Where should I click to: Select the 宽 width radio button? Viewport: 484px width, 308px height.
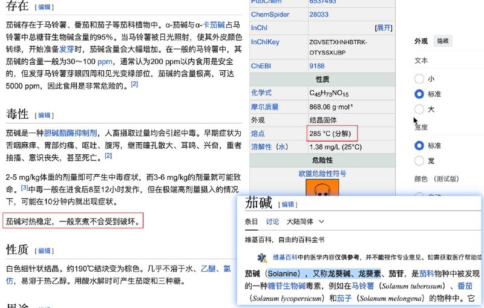pyautogui.click(x=419, y=160)
